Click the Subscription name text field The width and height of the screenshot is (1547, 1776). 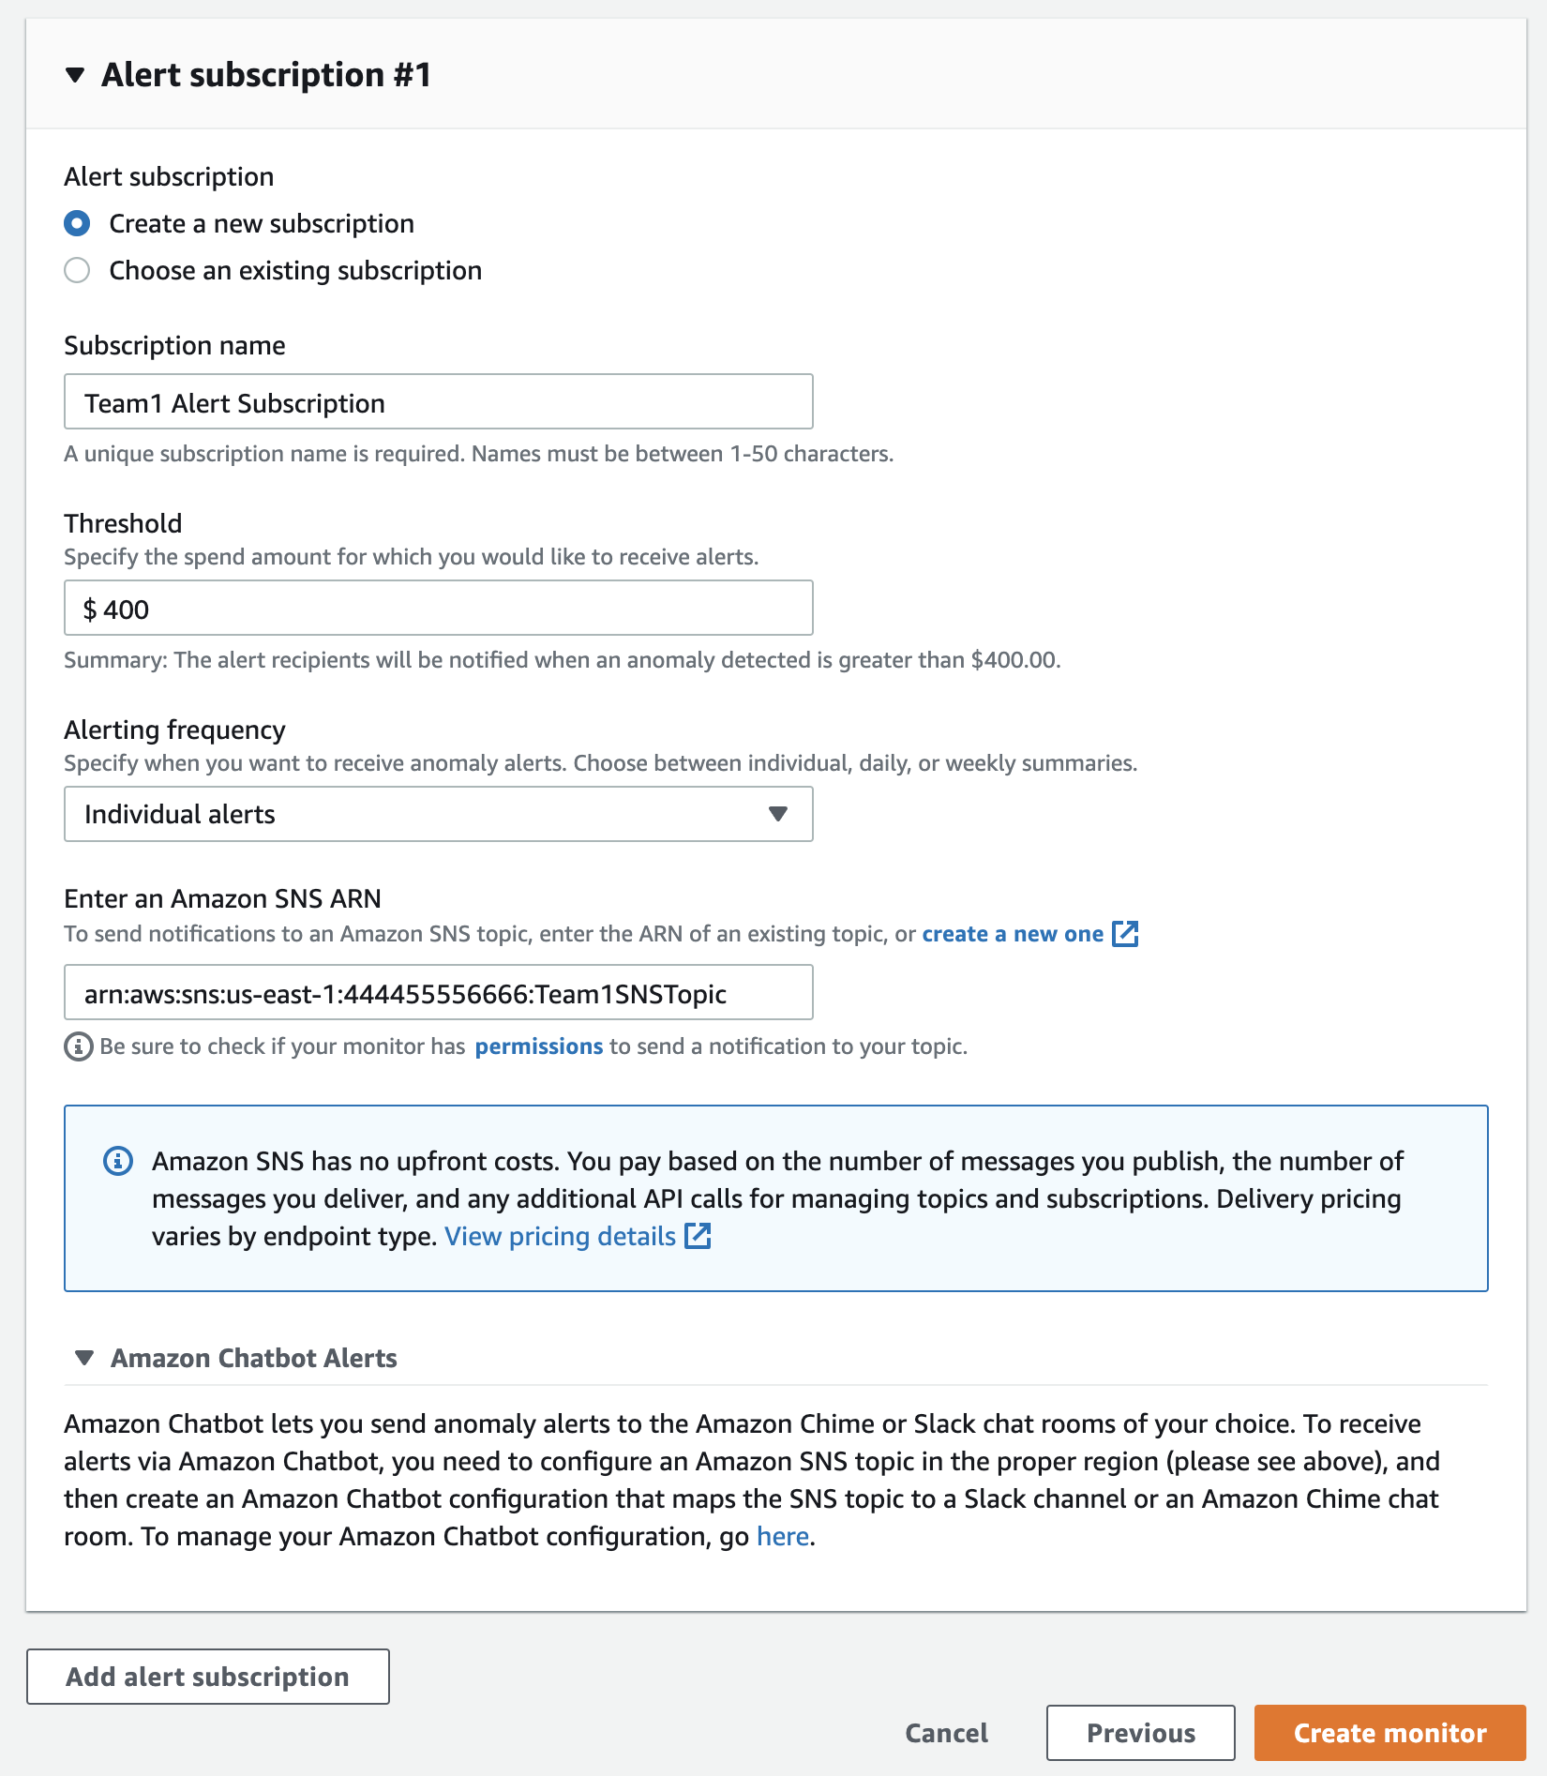point(438,402)
